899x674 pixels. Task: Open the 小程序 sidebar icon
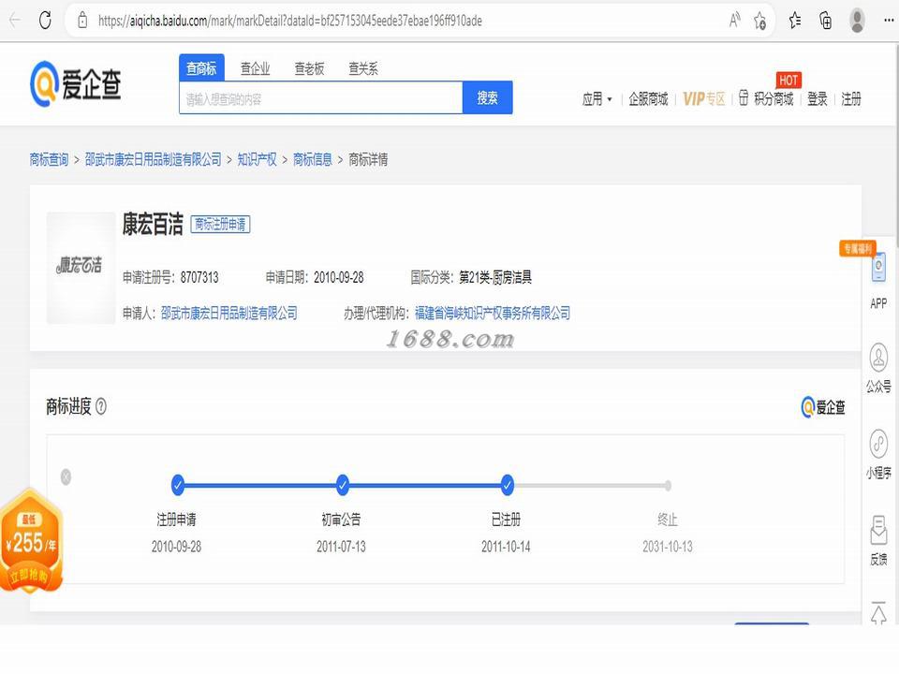(x=878, y=444)
